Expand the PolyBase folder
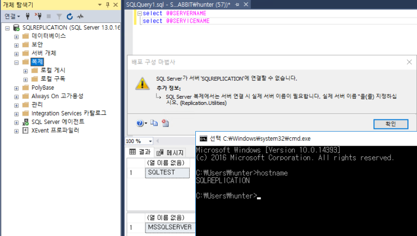 tap(16, 88)
